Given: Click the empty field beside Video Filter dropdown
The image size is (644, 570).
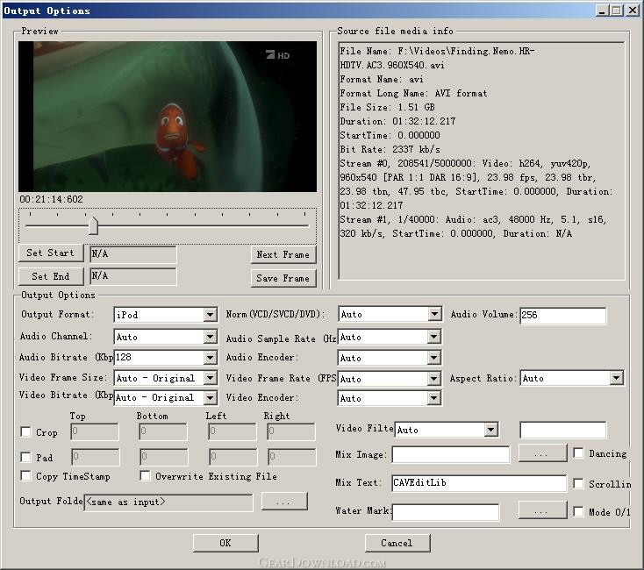Looking at the screenshot, I should [562, 430].
